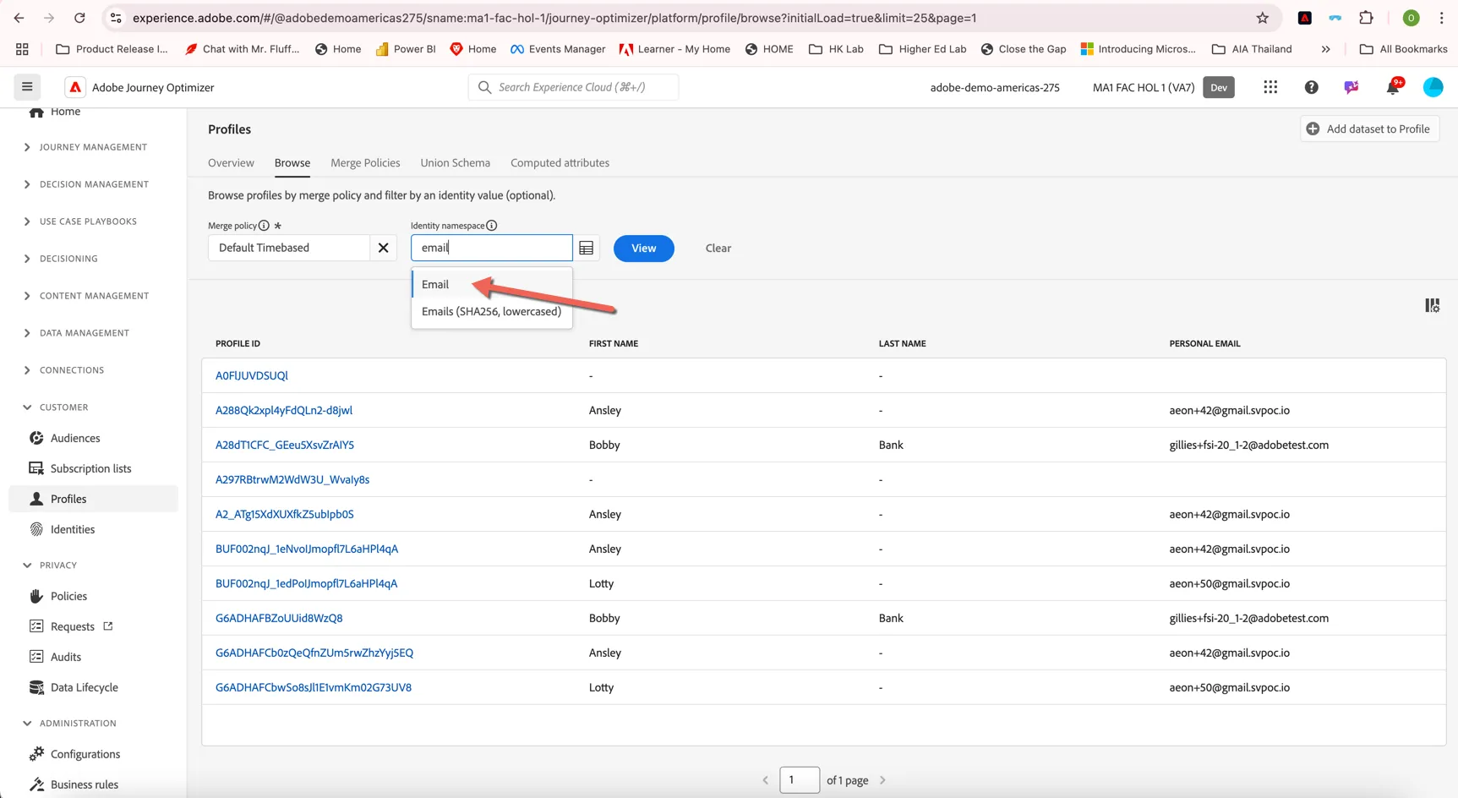This screenshot has width=1458, height=798.
Task: Open the apps grid switcher
Action: (1270, 87)
